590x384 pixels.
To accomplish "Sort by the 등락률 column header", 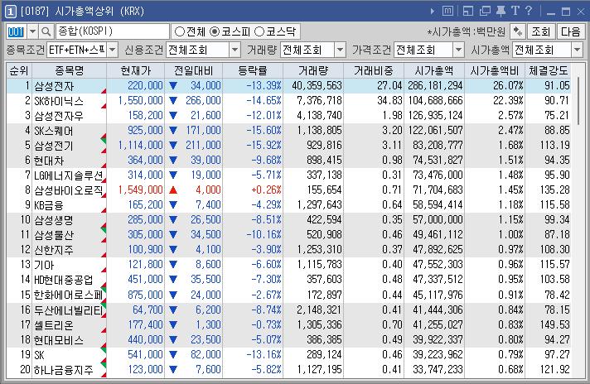I will click(253, 70).
